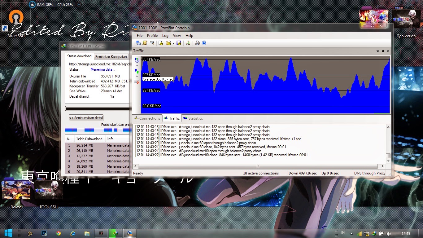Open the TOOL SSH desktop folder
This screenshot has width=423, height=238.
pyautogui.click(x=48, y=194)
